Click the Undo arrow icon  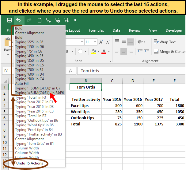[x=18, y=20]
